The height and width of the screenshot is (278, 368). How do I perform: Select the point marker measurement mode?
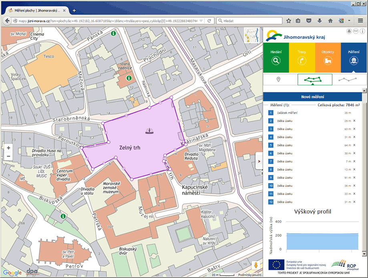(279, 80)
